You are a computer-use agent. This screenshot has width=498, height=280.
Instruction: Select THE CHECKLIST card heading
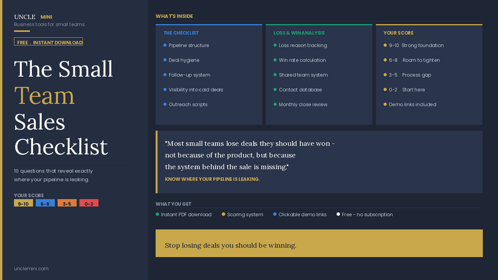click(x=181, y=33)
